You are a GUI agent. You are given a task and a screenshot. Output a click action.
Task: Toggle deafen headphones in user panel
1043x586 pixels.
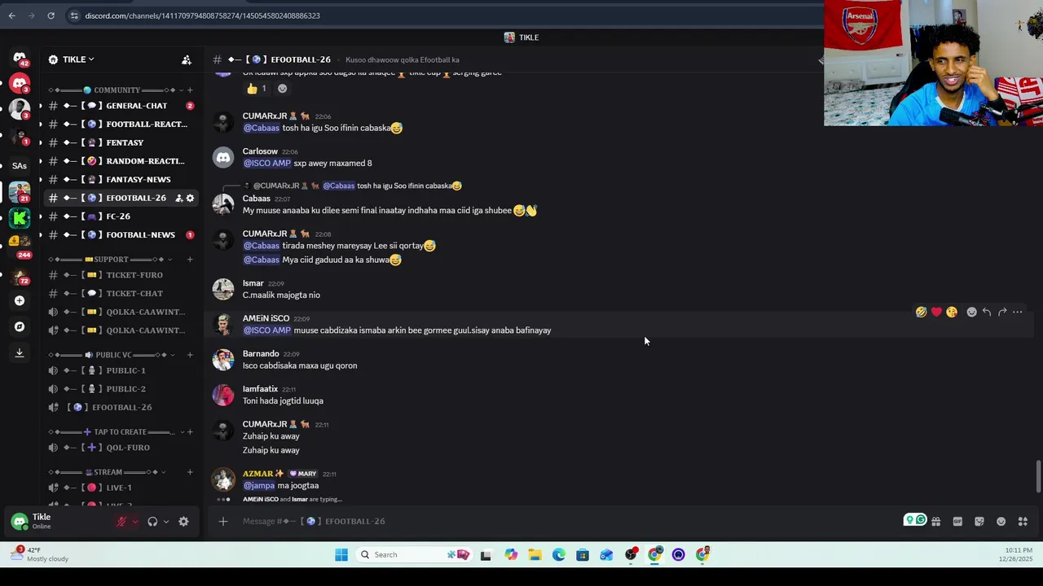(x=152, y=522)
